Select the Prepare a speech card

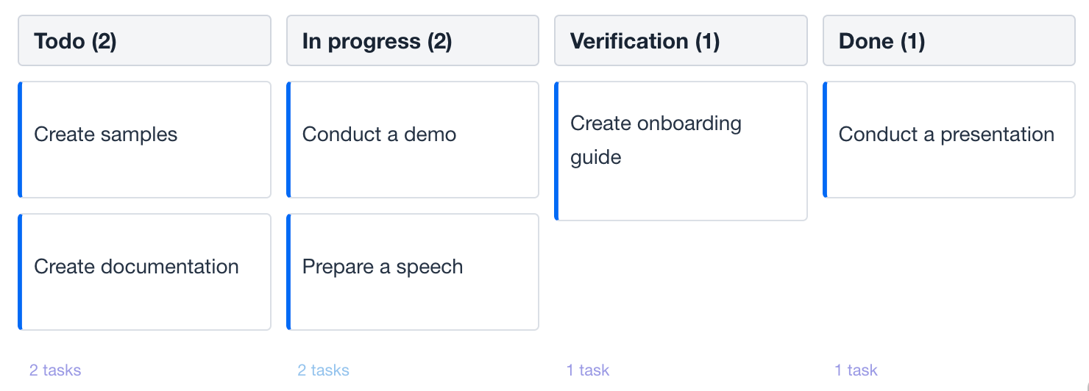pyautogui.click(x=412, y=272)
